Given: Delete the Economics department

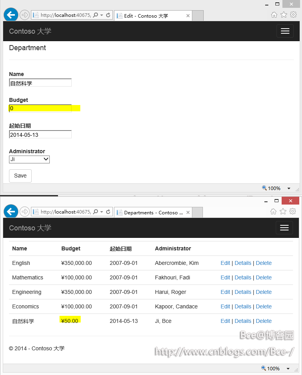Looking at the screenshot, I should pos(264,306).
